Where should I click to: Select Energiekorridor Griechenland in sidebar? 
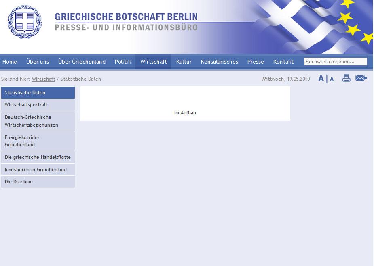pos(22,141)
